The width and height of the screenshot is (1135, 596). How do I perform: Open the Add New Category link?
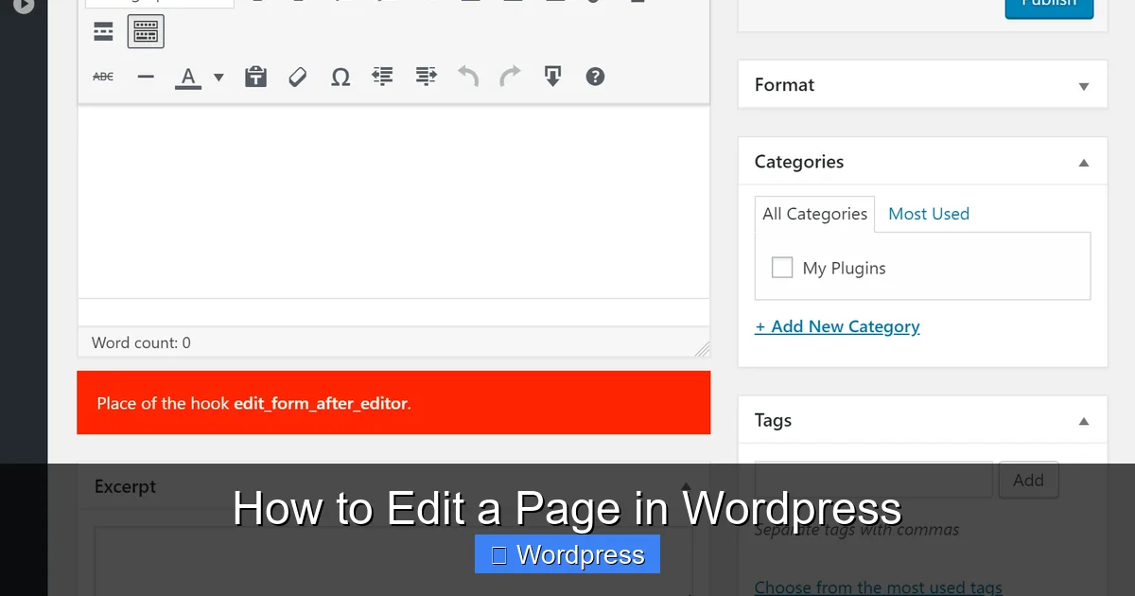click(x=837, y=326)
